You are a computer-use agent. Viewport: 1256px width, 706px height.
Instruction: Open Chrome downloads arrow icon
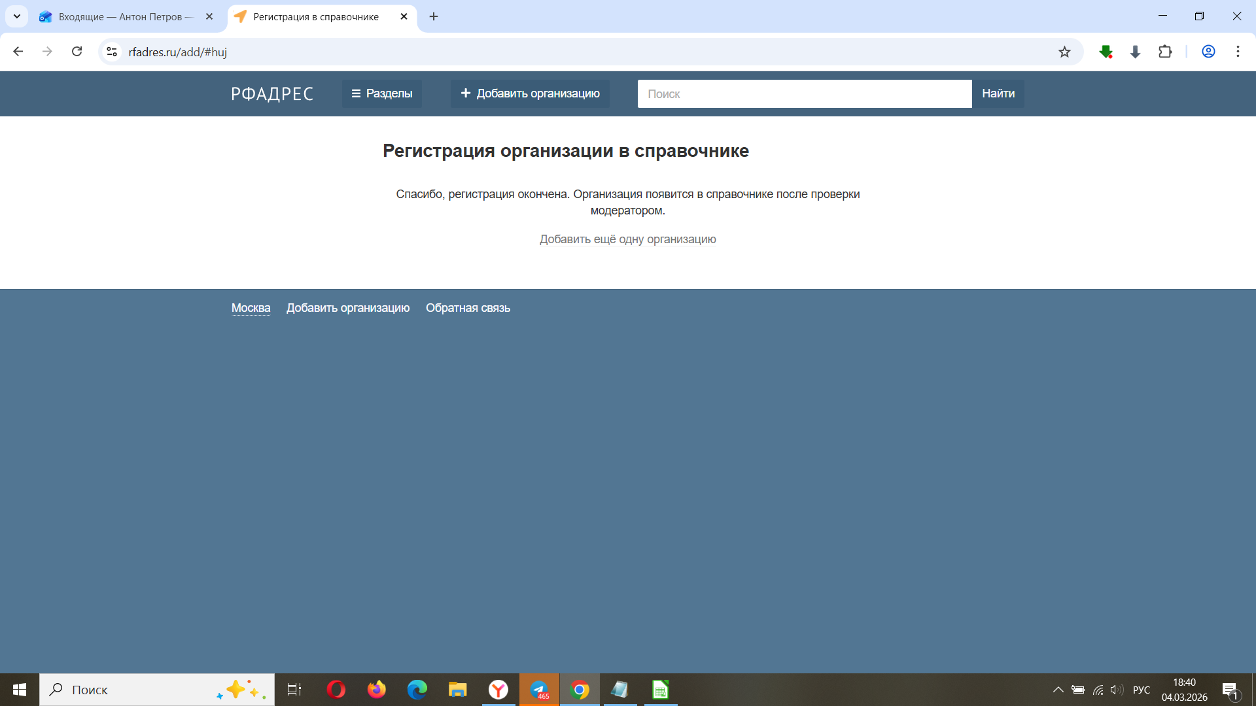[1136, 52]
